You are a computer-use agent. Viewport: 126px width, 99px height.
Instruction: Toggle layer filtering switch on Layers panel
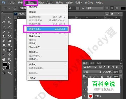(121, 67)
